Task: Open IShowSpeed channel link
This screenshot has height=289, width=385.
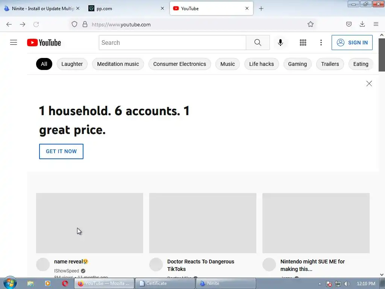Action: [x=67, y=271]
